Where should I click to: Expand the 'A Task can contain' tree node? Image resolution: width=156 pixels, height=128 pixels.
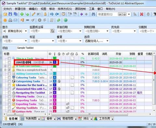click(5, 66)
